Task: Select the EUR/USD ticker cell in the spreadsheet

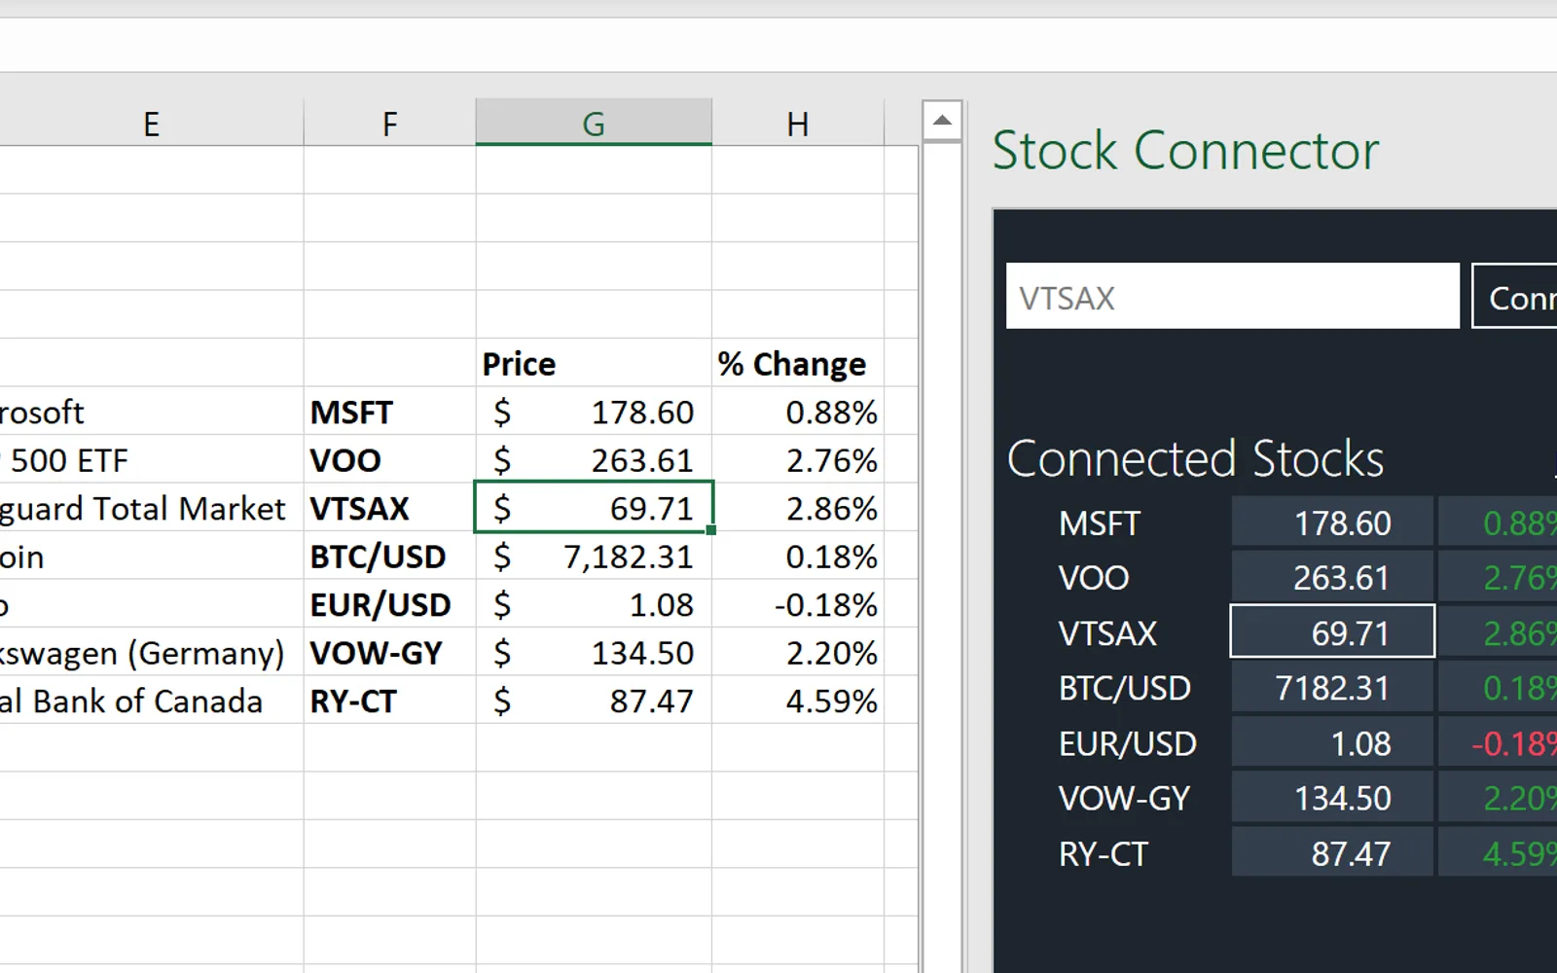Action: [x=389, y=604]
